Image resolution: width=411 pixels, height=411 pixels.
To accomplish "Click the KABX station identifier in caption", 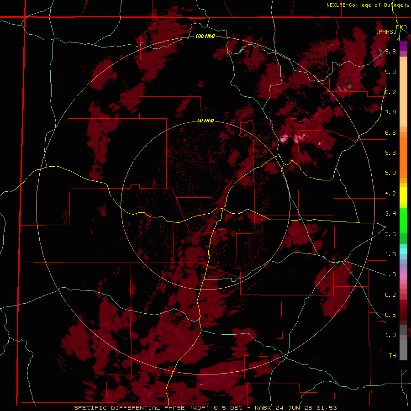I will click(263, 408).
